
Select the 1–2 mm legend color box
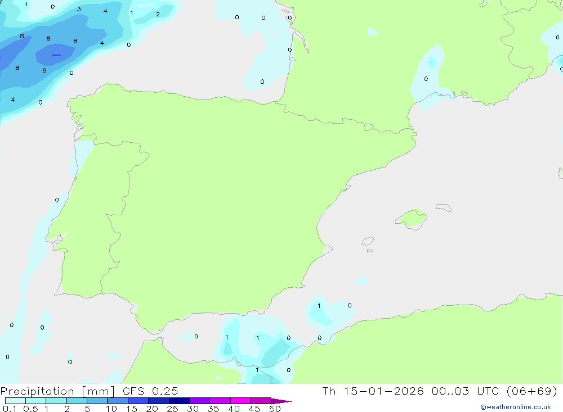[56, 401]
